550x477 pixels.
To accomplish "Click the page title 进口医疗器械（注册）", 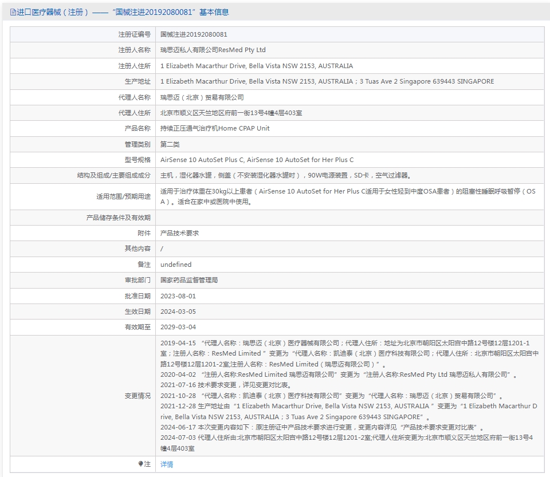I will 53,12.
